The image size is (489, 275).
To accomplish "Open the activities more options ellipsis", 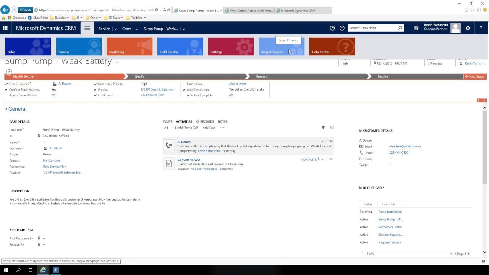I will 222,128.
